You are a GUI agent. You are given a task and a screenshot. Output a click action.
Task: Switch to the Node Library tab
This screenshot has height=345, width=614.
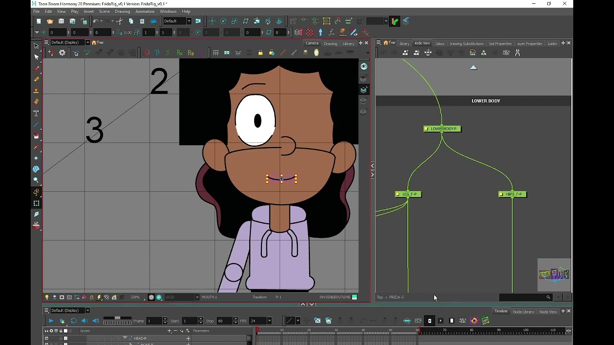tap(523, 312)
